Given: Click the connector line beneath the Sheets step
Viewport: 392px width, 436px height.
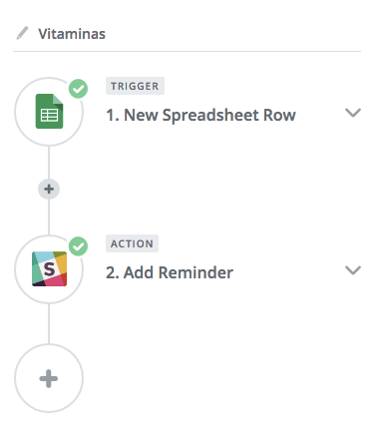Looking at the screenshot, I should tap(49, 163).
